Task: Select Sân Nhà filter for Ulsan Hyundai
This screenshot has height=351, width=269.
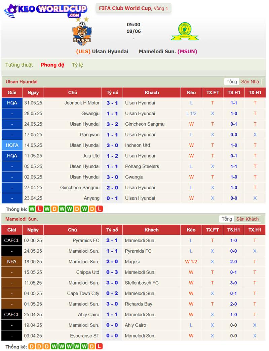Action: 250,82
